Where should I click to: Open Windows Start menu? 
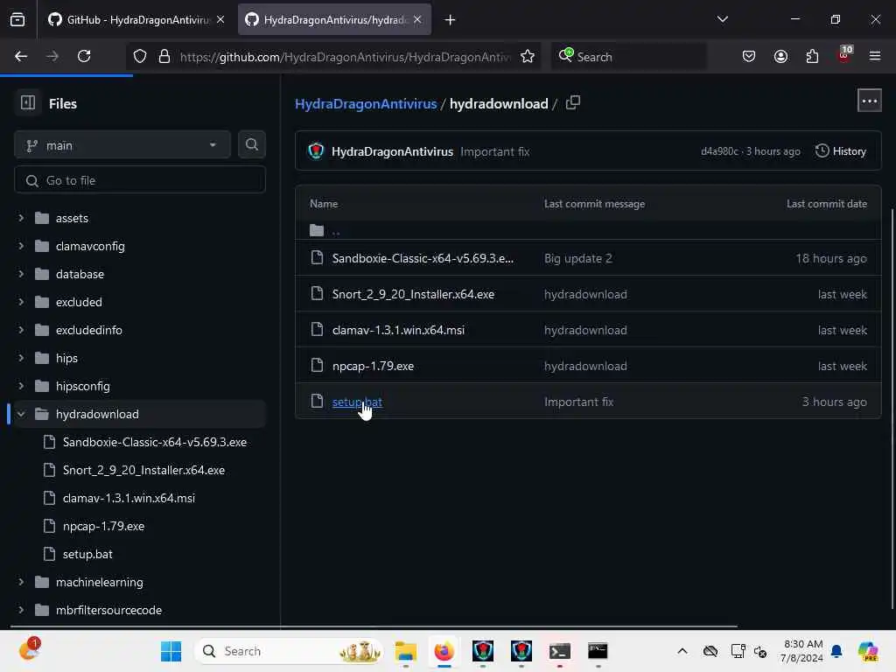click(171, 651)
